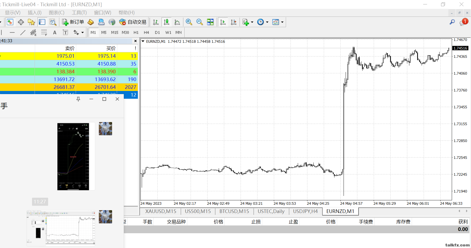Open the 工具(T) menu
This screenshot has width=471, height=248.
[x=79, y=13]
